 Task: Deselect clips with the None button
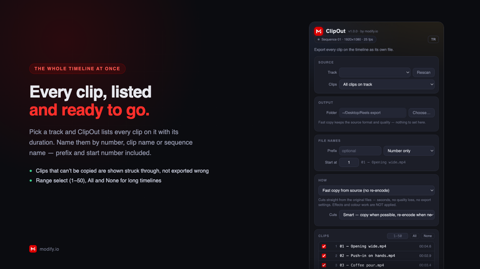(x=427, y=236)
